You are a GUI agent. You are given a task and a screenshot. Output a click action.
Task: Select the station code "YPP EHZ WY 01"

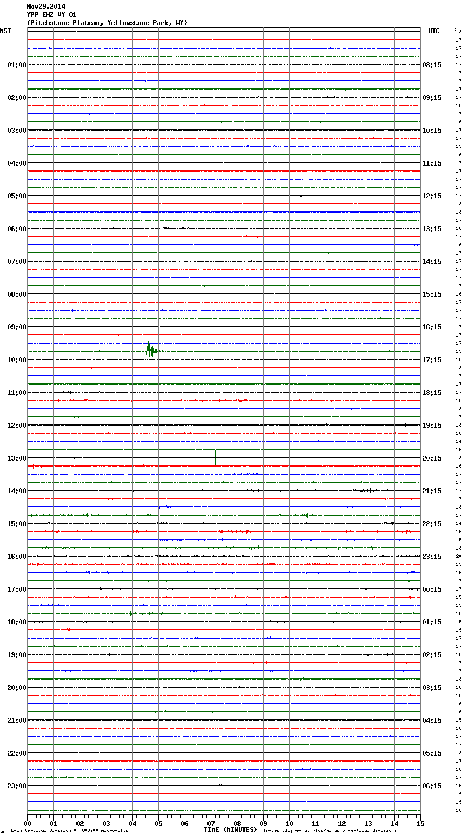point(52,15)
